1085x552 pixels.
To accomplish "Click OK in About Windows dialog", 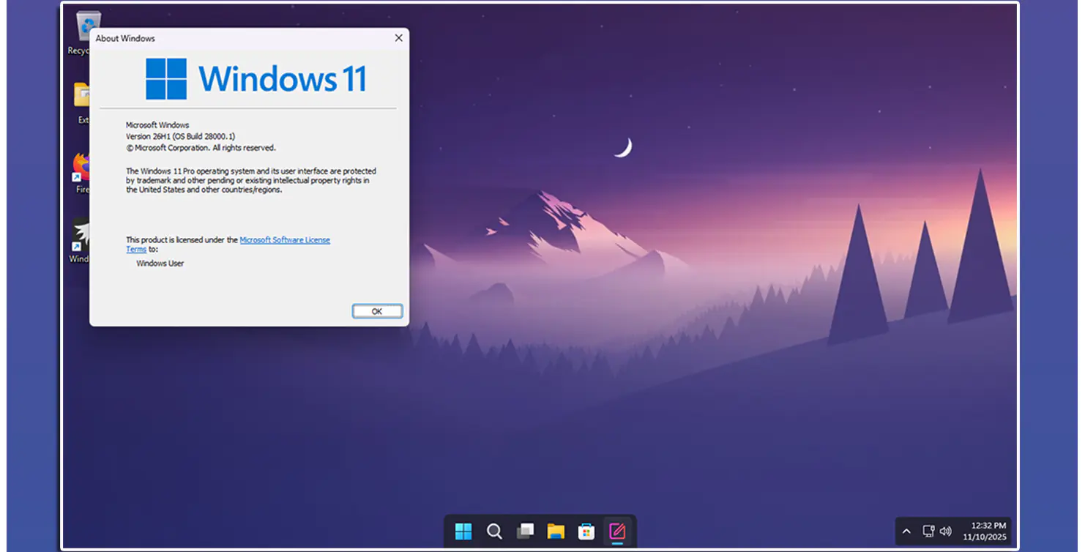I will pyautogui.click(x=377, y=311).
